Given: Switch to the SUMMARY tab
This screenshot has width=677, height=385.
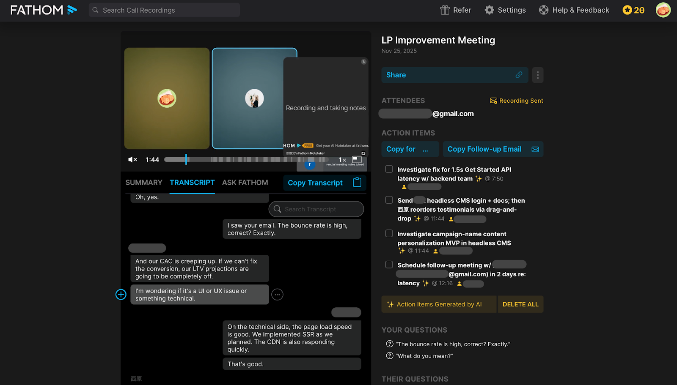Looking at the screenshot, I should pos(144,183).
